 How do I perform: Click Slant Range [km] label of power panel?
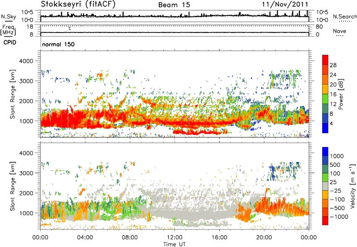(12, 94)
